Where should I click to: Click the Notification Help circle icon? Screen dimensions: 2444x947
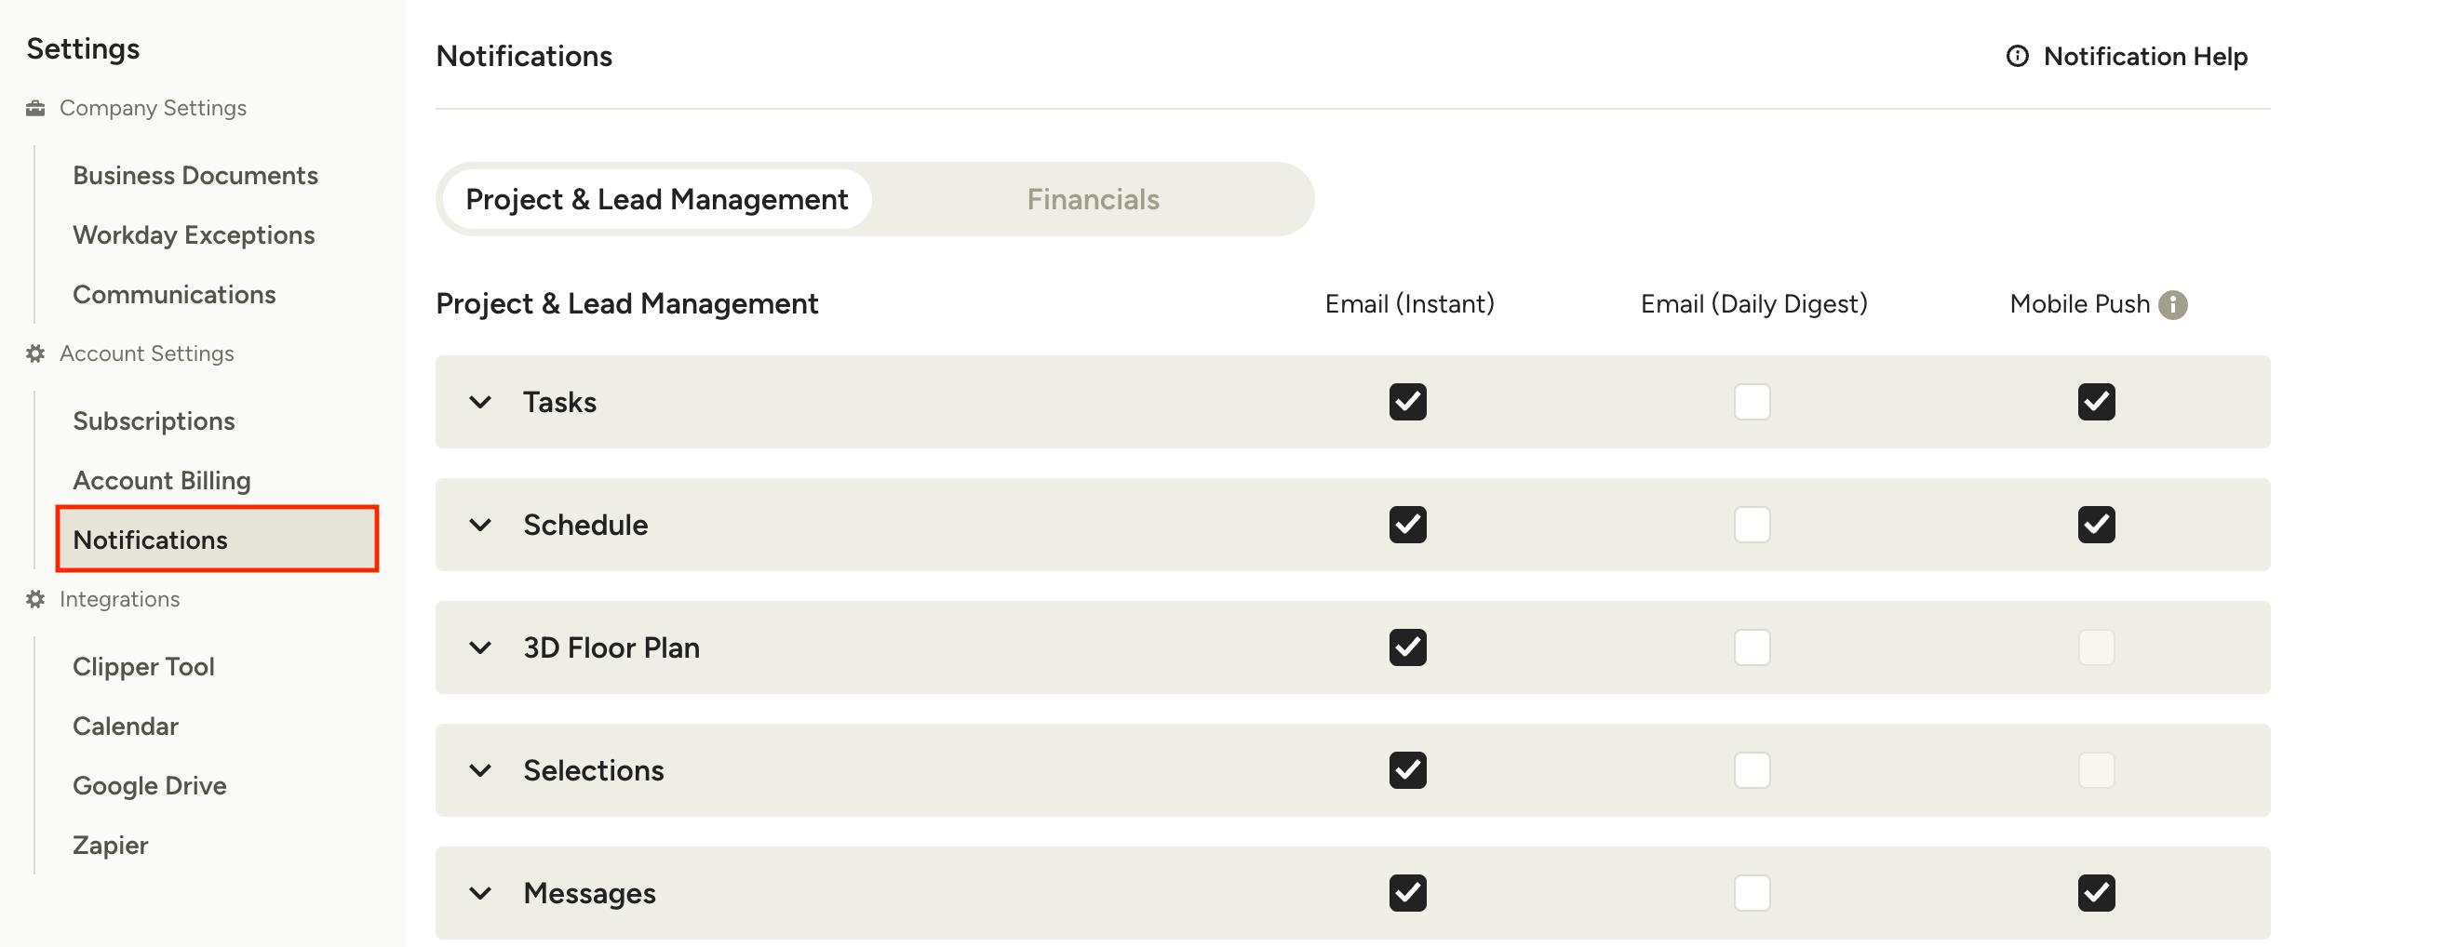[2017, 56]
